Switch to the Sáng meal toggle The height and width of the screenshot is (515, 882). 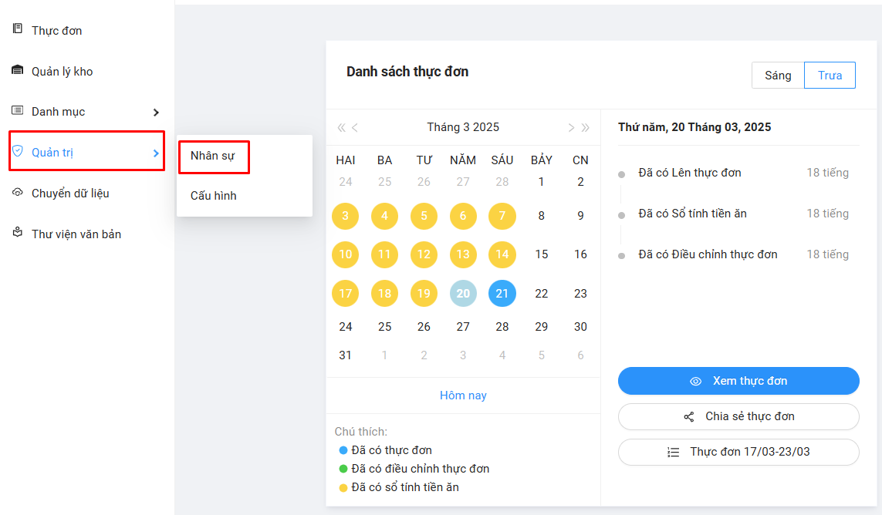[778, 76]
